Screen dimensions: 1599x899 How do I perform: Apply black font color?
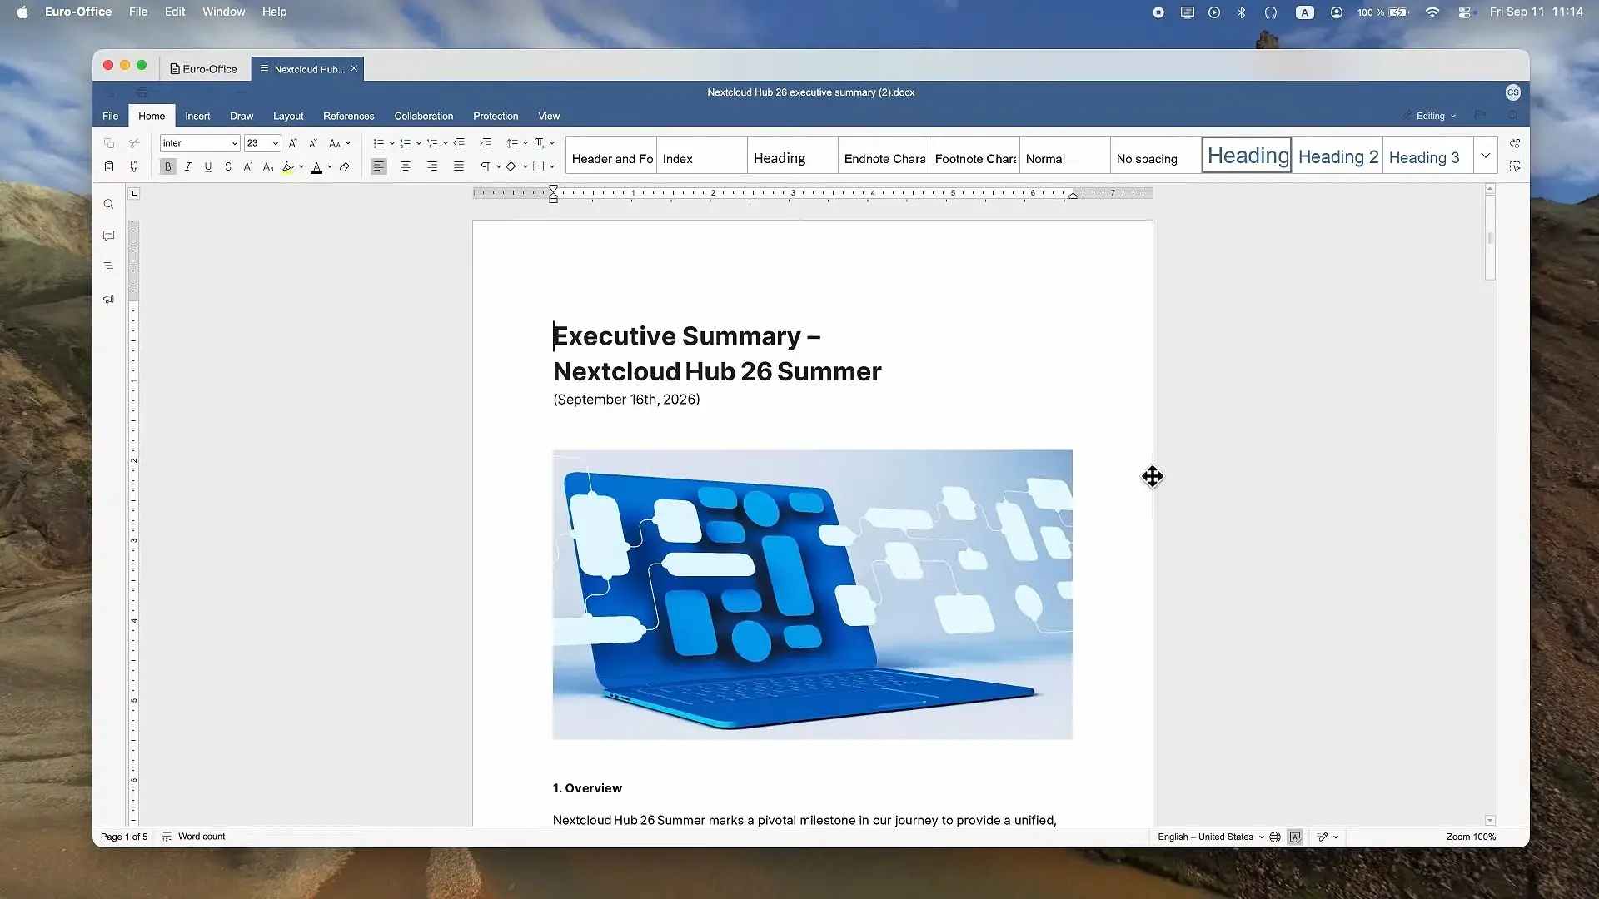pyautogui.click(x=316, y=166)
